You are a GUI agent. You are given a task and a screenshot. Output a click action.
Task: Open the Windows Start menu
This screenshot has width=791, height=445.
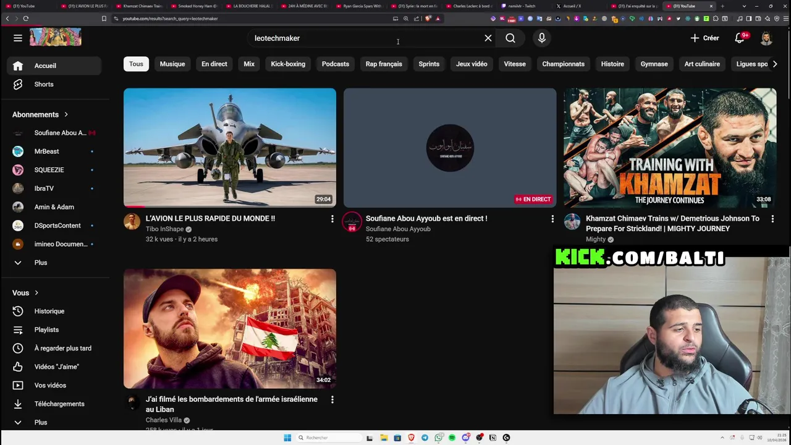pyautogui.click(x=287, y=438)
